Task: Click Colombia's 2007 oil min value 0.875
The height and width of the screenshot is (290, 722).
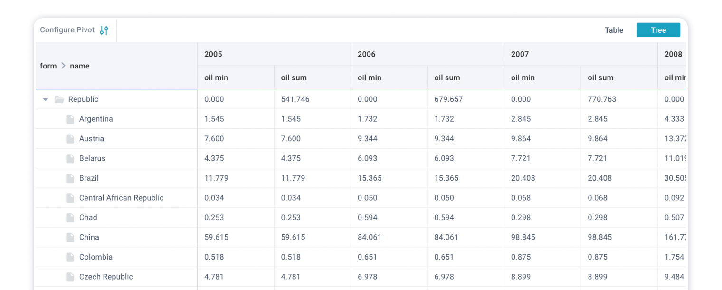Action: point(542,257)
